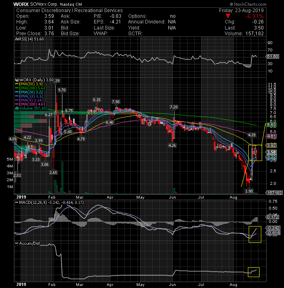The image size is (284, 288).
Task: Click the 4.39 August high label
Action: point(252,135)
